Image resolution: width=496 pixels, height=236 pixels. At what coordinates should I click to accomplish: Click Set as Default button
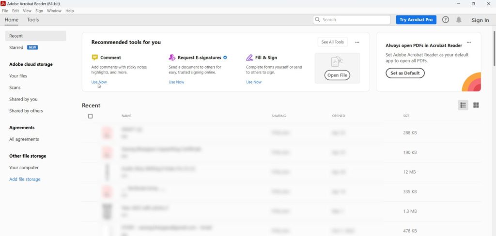point(405,73)
